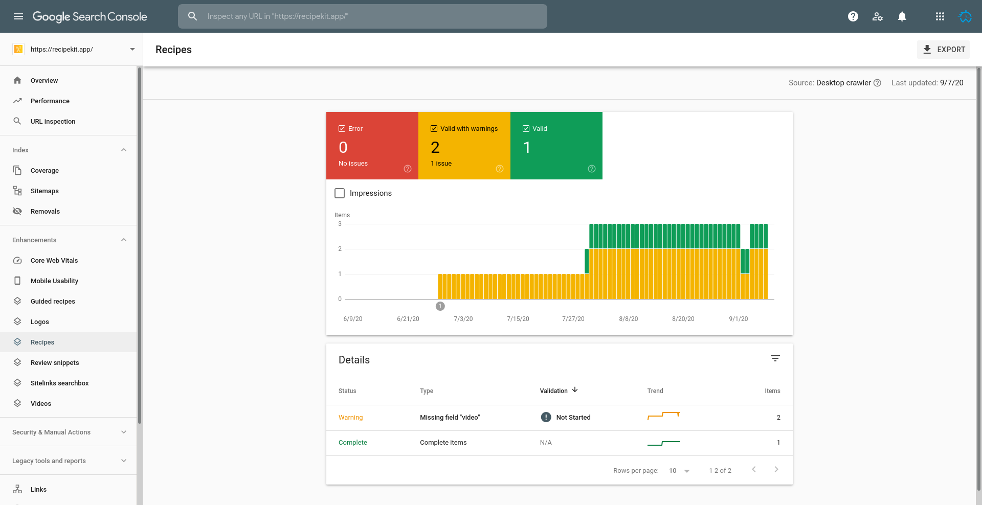The width and height of the screenshot is (982, 505).
Task: Toggle the Valid checkbox
Action: click(x=526, y=129)
